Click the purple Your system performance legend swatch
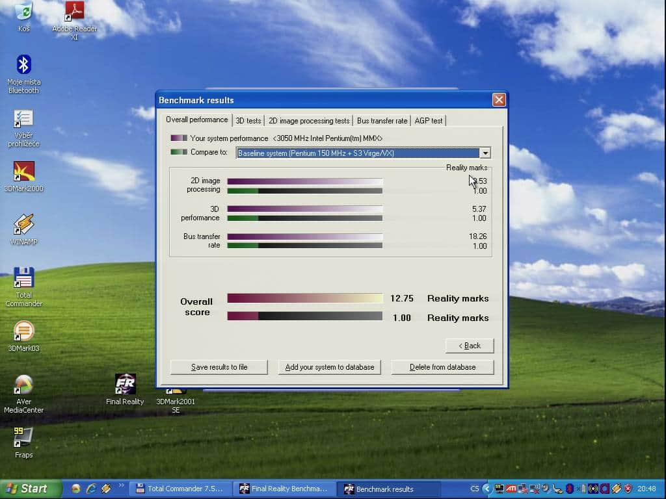 179,138
